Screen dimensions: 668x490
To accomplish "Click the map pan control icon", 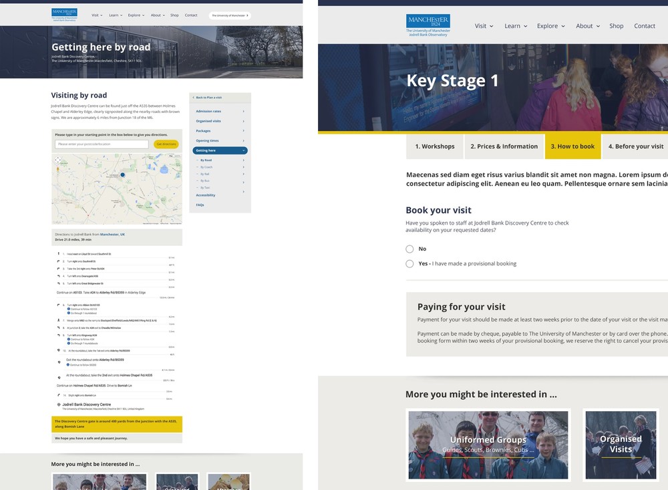I will (x=57, y=160).
